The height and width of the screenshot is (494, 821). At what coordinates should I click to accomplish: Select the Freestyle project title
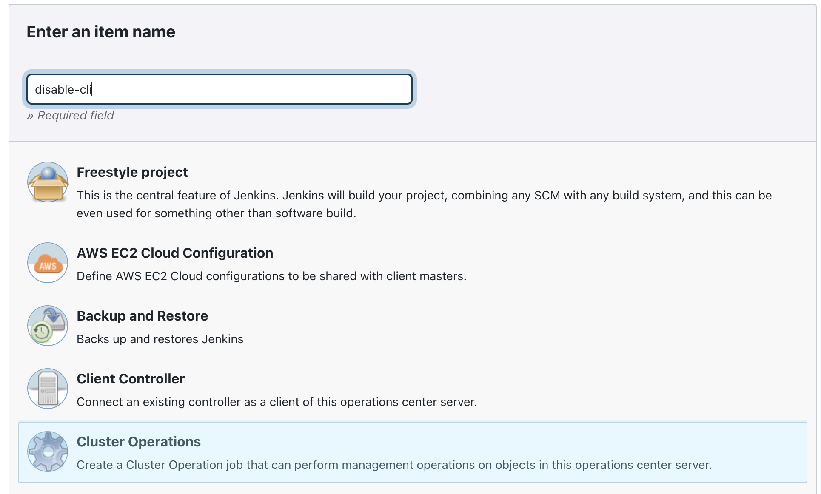(x=132, y=172)
